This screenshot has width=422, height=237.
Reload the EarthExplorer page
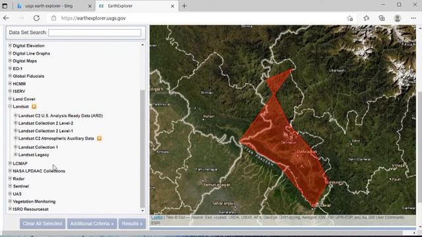(x=37, y=18)
